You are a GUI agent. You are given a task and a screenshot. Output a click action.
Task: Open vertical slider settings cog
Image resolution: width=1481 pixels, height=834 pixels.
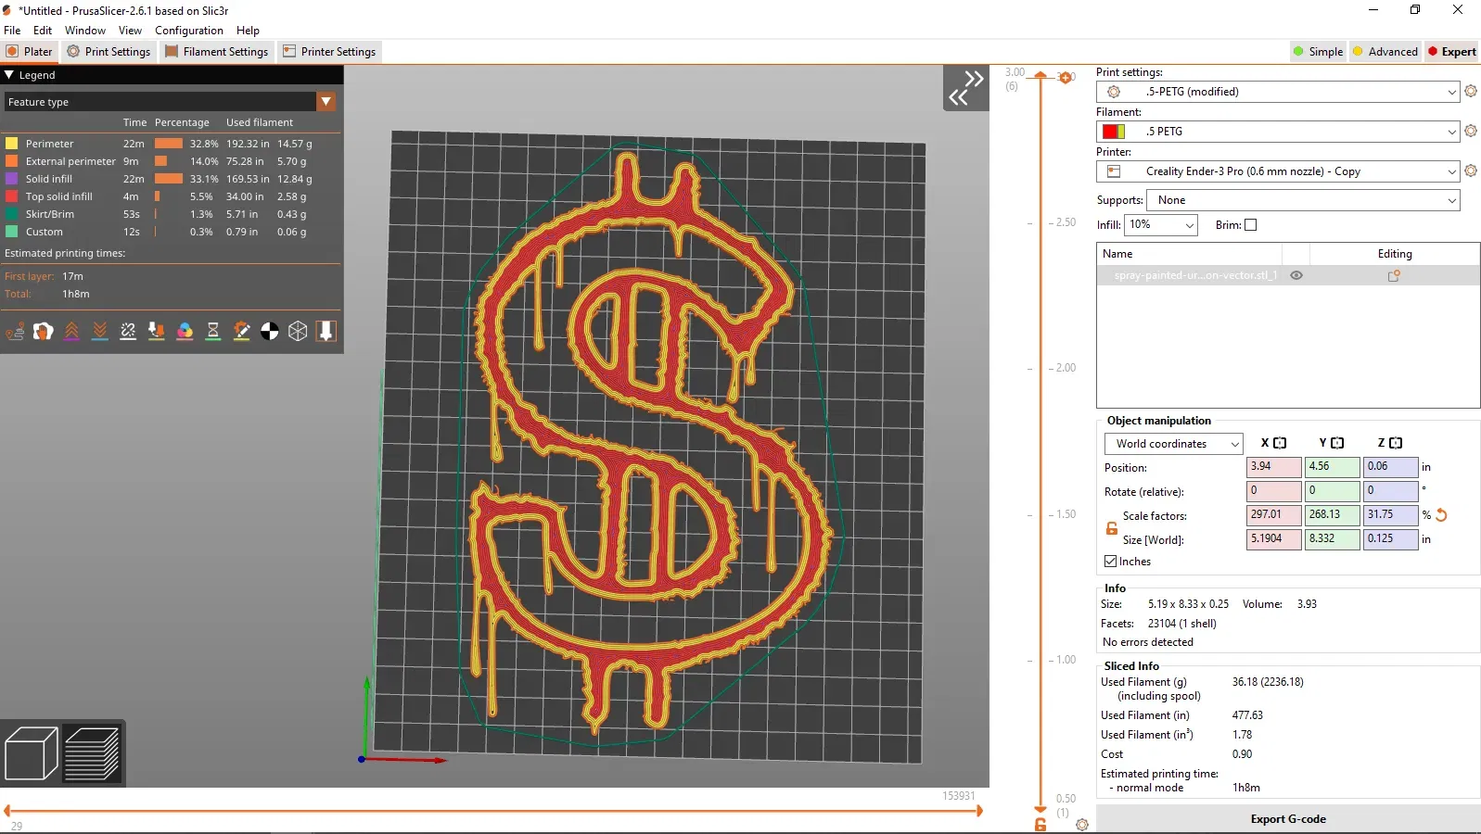pos(1082,825)
